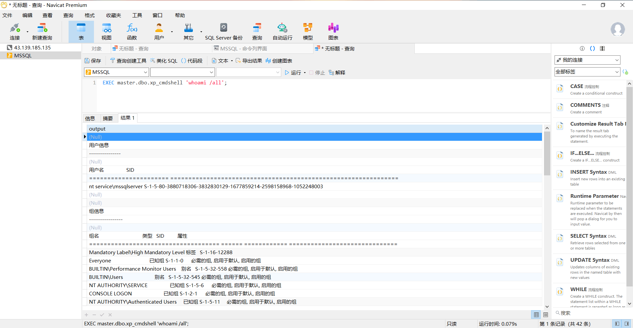Open the 全部标签 tags dropdown

pos(587,72)
